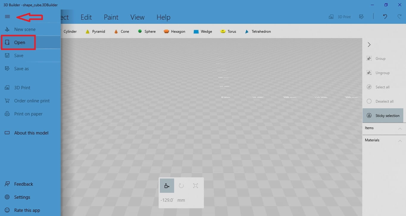Click the Undo arrow icon

tap(385, 17)
